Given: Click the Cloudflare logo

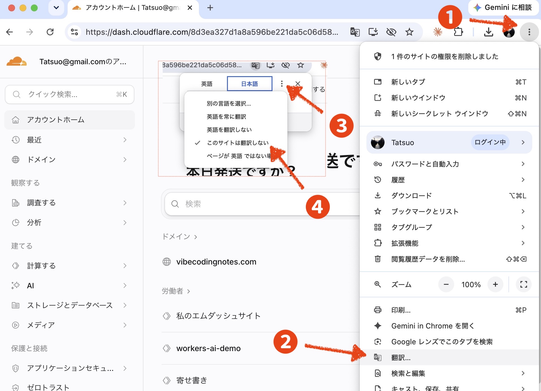Looking at the screenshot, I should (16, 61).
